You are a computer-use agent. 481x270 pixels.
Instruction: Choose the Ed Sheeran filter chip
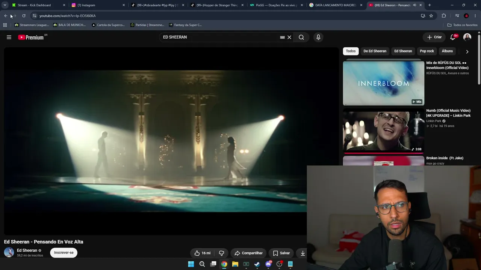pyautogui.click(x=403, y=51)
